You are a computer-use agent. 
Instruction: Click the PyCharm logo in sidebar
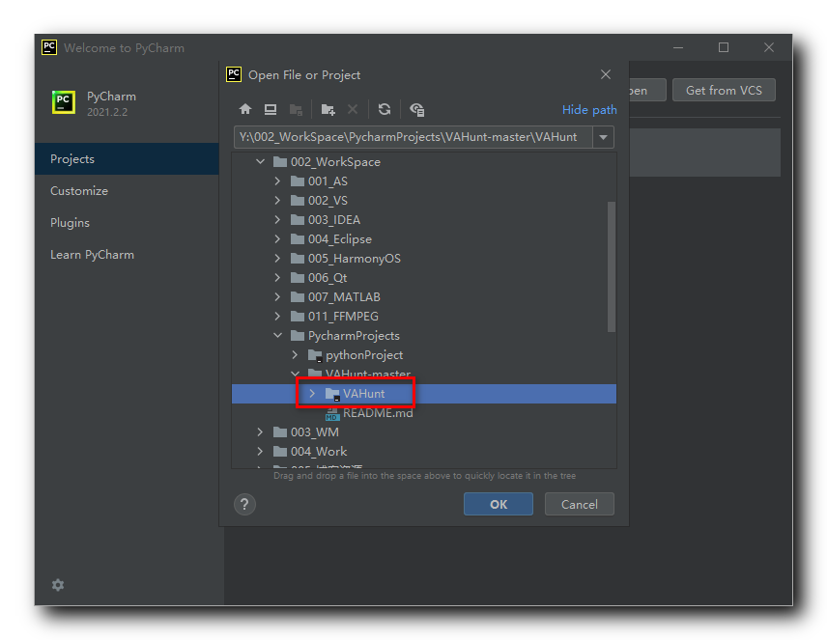[64, 102]
